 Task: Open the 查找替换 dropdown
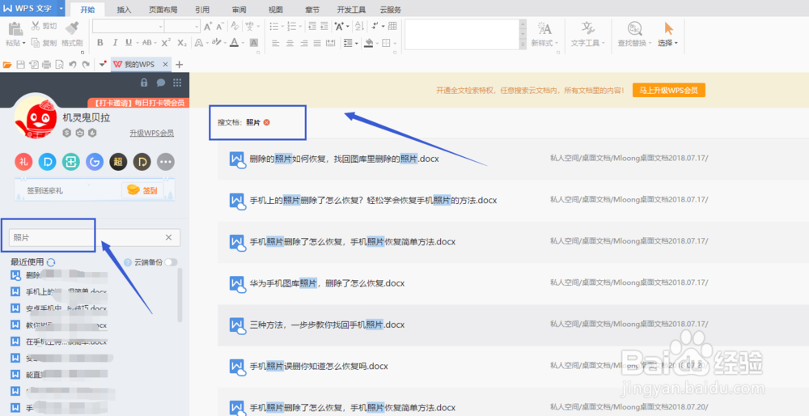pos(635,44)
